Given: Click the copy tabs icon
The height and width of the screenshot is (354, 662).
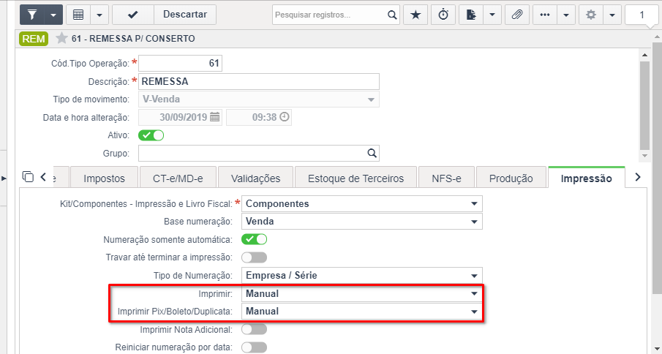Looking at the screenshot, I should click(28, 177).
